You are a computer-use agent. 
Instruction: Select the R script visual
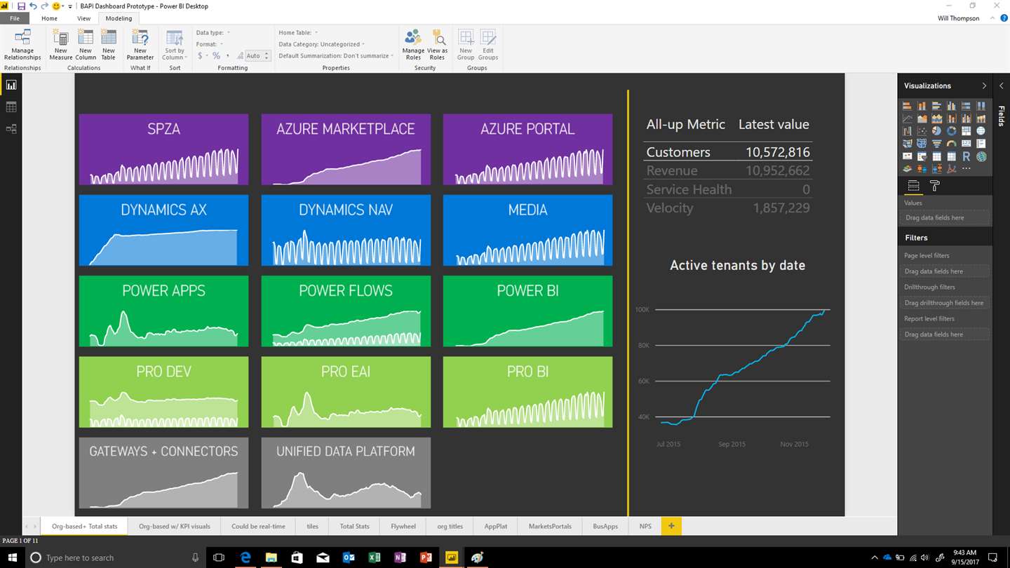[967, 156]
